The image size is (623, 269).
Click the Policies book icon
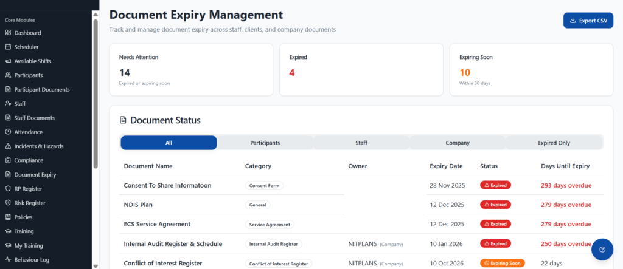tap(8, 217)
